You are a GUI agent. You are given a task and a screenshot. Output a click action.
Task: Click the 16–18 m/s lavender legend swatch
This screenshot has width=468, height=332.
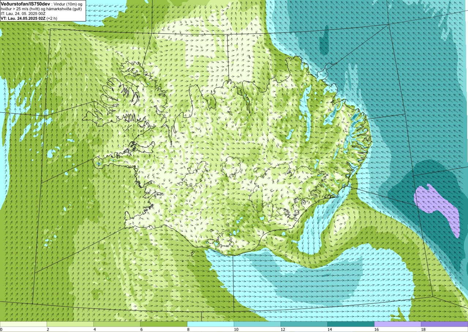click(398, 324)
